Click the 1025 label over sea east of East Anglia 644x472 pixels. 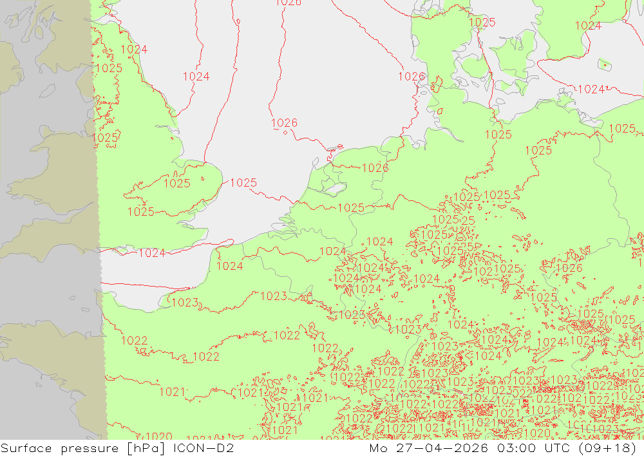(x=243, y=183)
